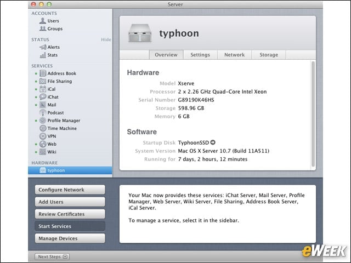This screenshot has width=351, height=263.
Task: Select the iCal calendar icon
Action: (x=43, y=89)
